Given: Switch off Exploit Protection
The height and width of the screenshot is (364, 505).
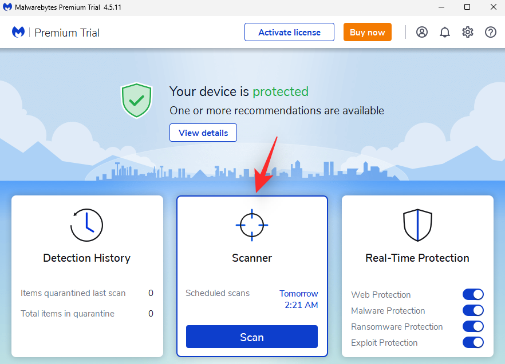Looking at the screenshot, I should [x=473, y=343].
